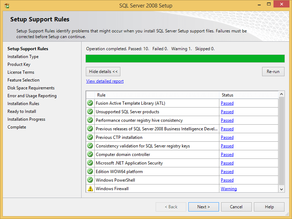Viewport: 292px width, 219px height.
Task: Open Passed status for Microsoft .NET Application Security
Action: pyautogui.click(x=227, y=163)
